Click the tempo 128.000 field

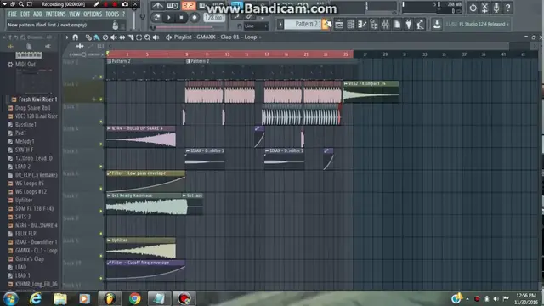click(213, 17)
